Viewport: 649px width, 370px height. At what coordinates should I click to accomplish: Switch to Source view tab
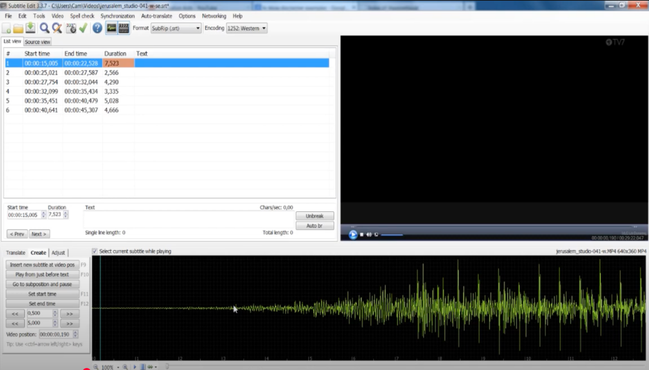pyautogui.click(x=37, y=41)
